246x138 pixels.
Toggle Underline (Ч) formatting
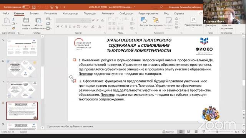tap(66, 26)
